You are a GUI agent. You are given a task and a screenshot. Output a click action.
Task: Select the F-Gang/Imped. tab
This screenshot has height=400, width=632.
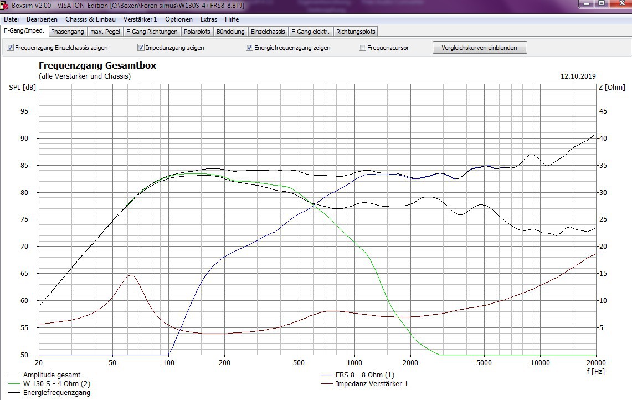pyautogui.click(x=24, y=30)
